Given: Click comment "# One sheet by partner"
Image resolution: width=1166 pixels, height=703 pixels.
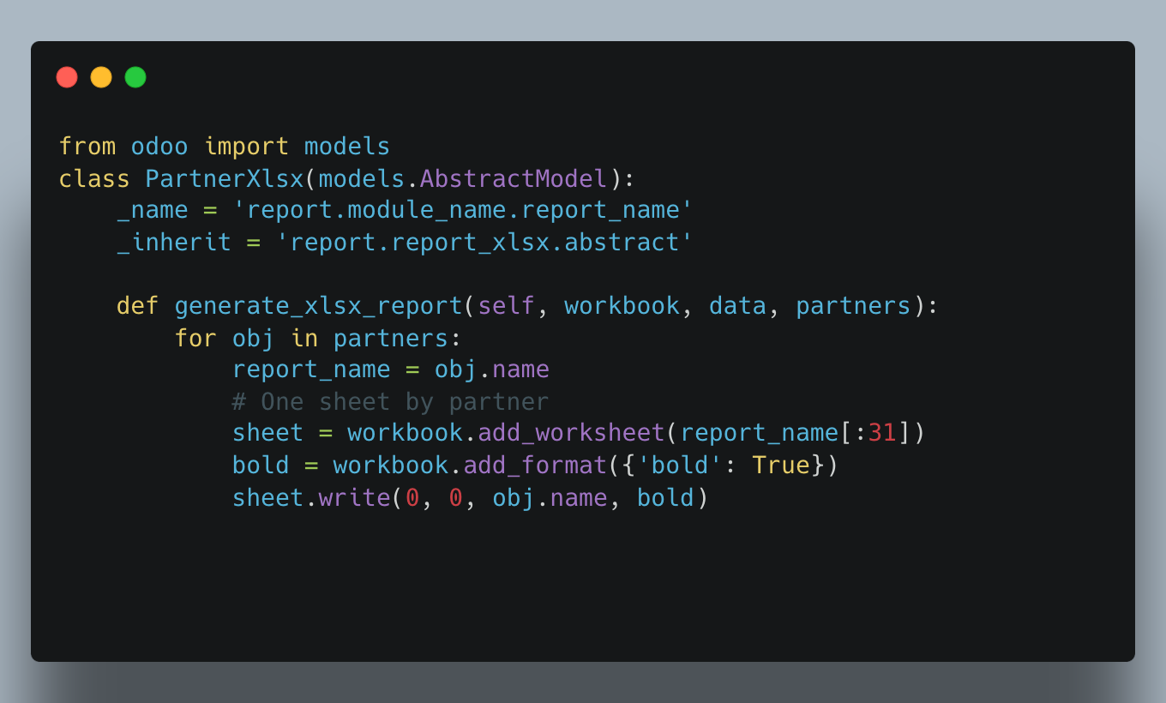Looking at the screenshot, I should click(x=391, y=401).
